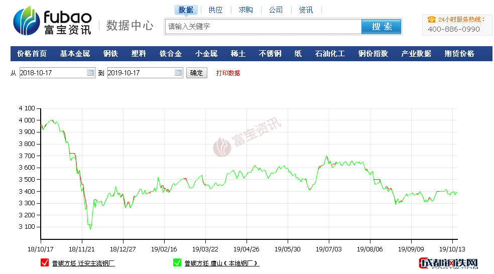Open the end date calendar picker icon
Screen dimensions: 494x274
[178, 73]
